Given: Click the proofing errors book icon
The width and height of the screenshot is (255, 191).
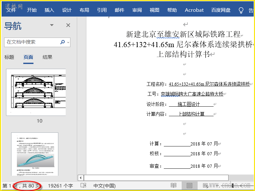Looking at the screenshot, I should [x=84, y=186].
